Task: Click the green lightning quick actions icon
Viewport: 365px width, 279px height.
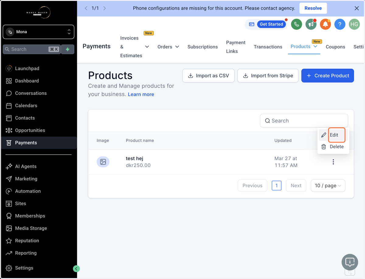Action: click(x=68, y=49)
